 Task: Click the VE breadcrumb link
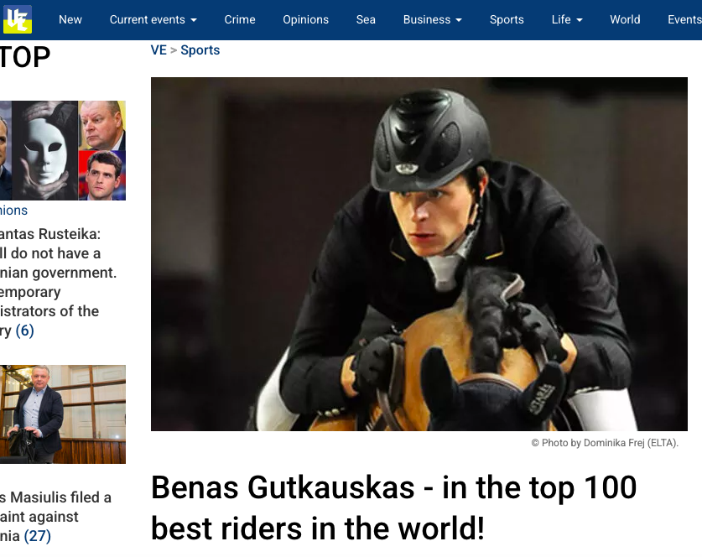click(x=159, y=50)
